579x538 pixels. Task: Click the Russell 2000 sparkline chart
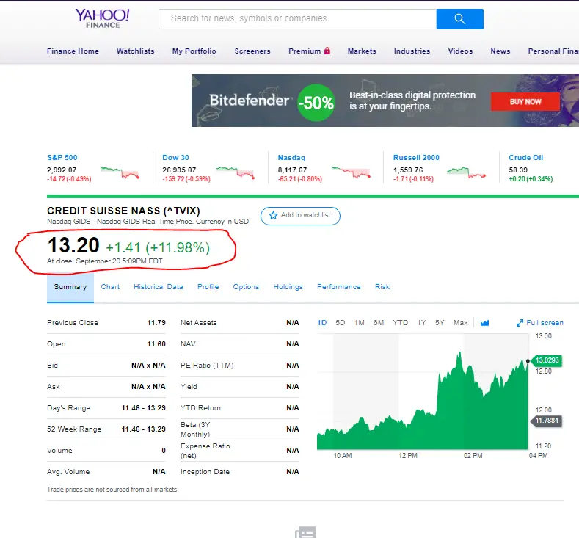point(466,172)
